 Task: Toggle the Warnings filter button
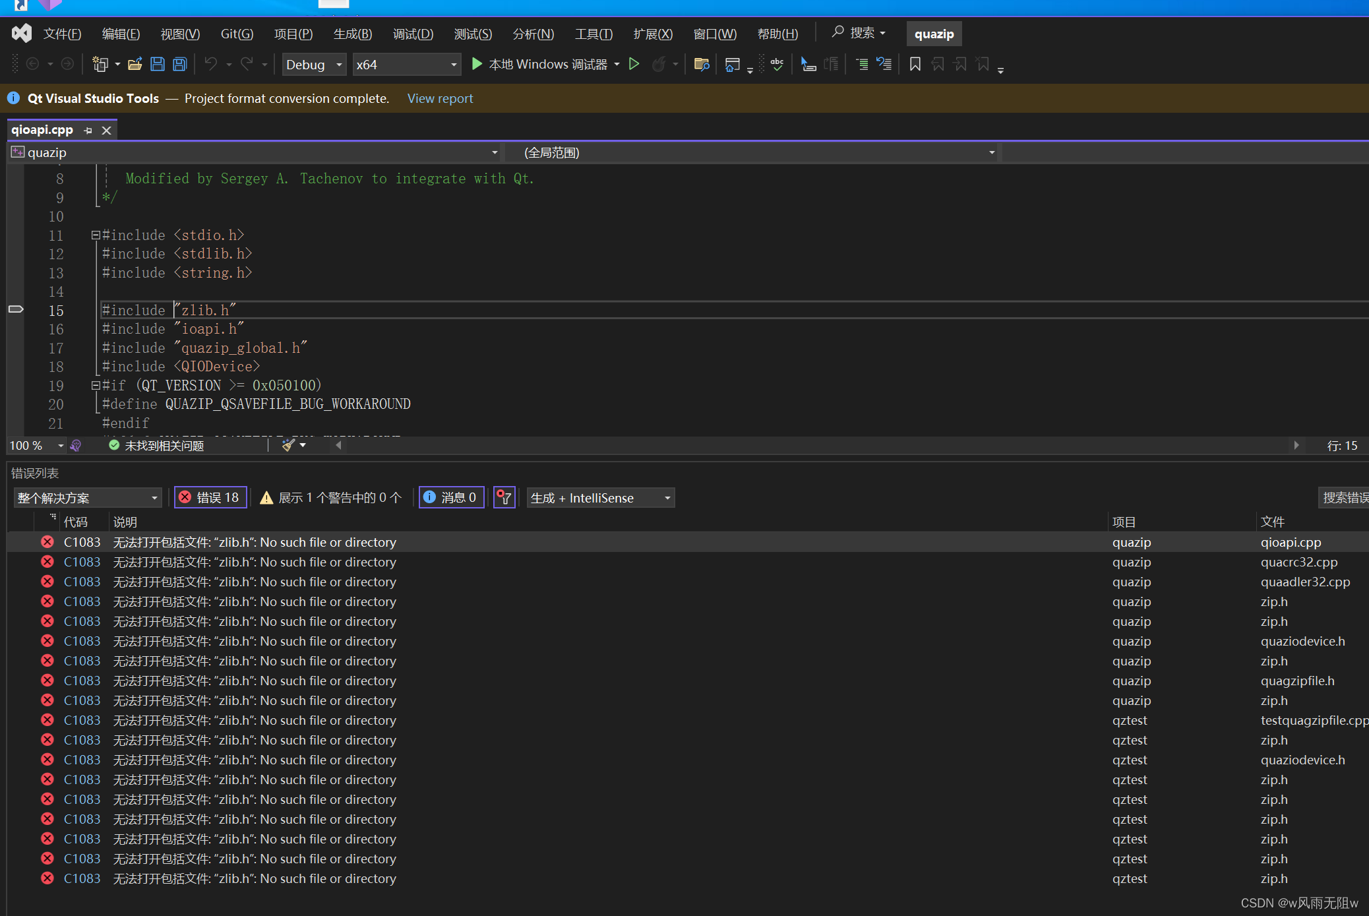tap(331, 497)
